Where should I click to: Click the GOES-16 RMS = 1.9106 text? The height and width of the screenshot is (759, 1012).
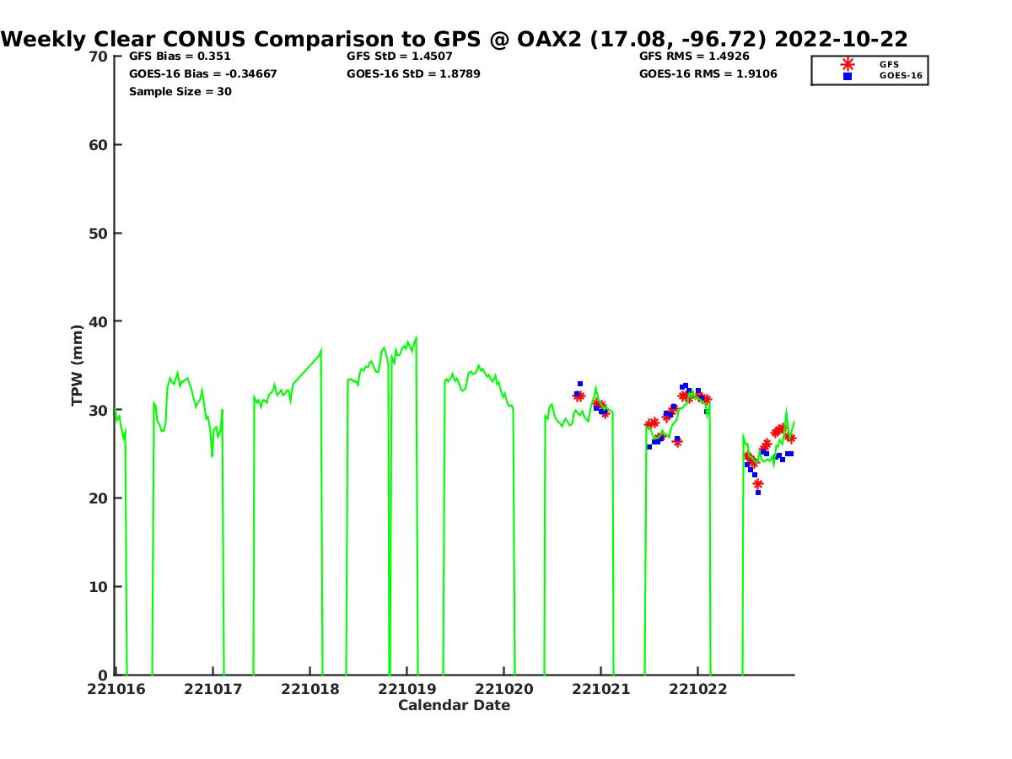(708, 74)
